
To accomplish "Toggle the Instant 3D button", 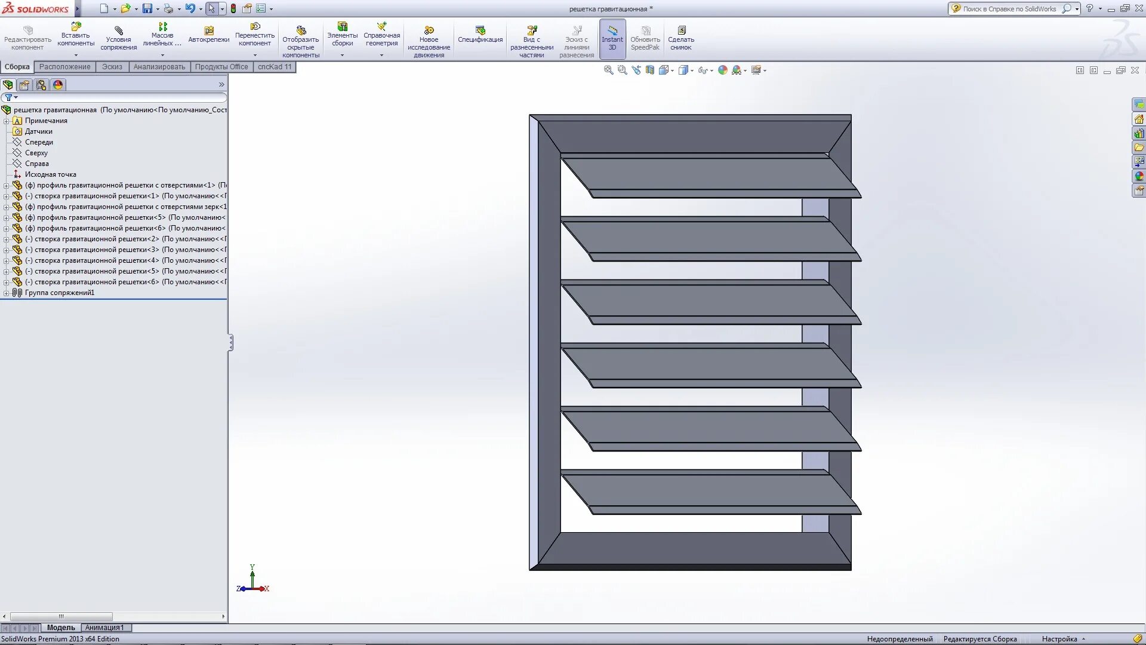I will (612, 38).
